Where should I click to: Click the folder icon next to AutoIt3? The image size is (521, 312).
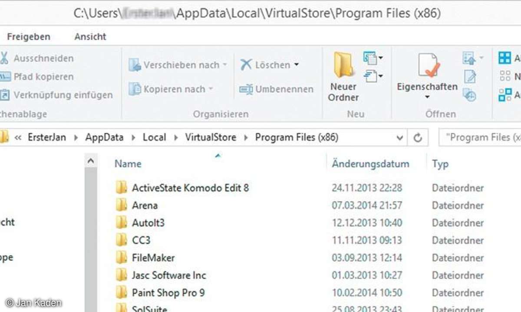[x=121, y=223]
